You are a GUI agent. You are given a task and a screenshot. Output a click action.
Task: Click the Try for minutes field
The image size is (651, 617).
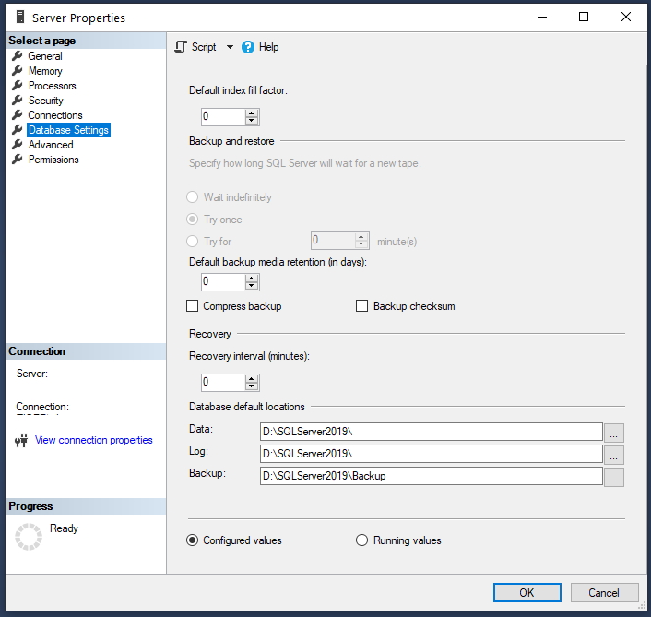333,241
